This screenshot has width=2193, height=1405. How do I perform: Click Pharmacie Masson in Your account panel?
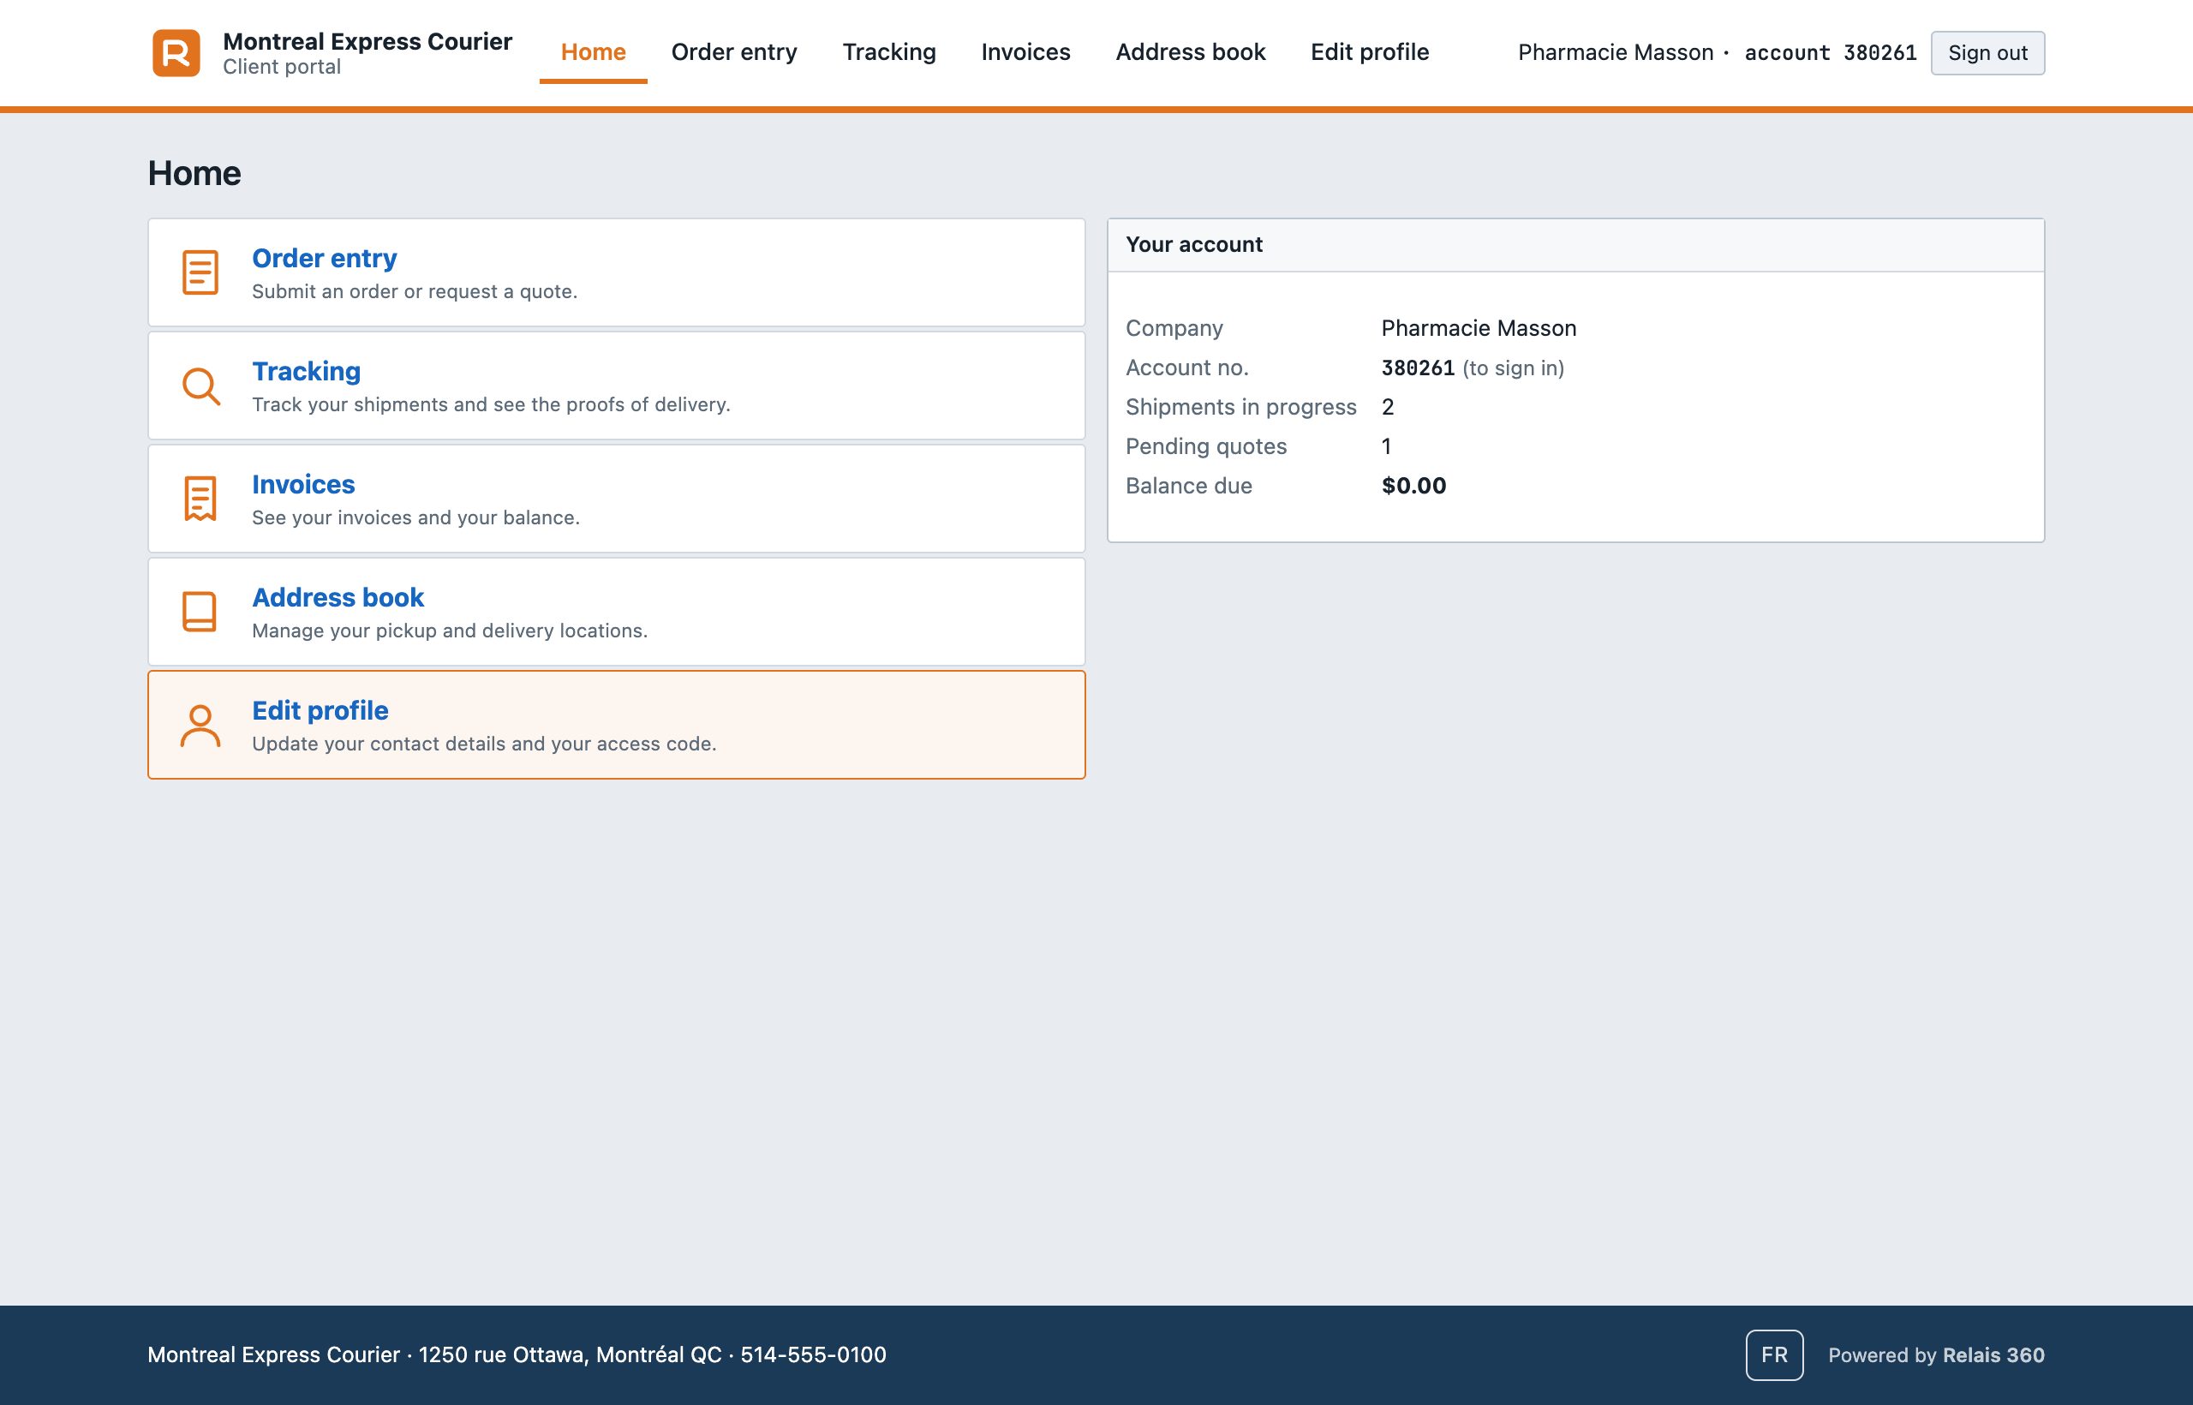(x=1479, y=327)
